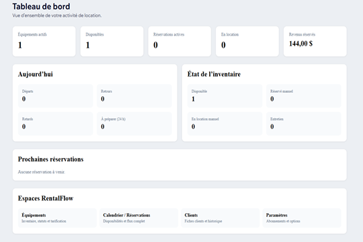
Task: Click the Vue d'ensemble subtitle text
Action: (57, 15)
